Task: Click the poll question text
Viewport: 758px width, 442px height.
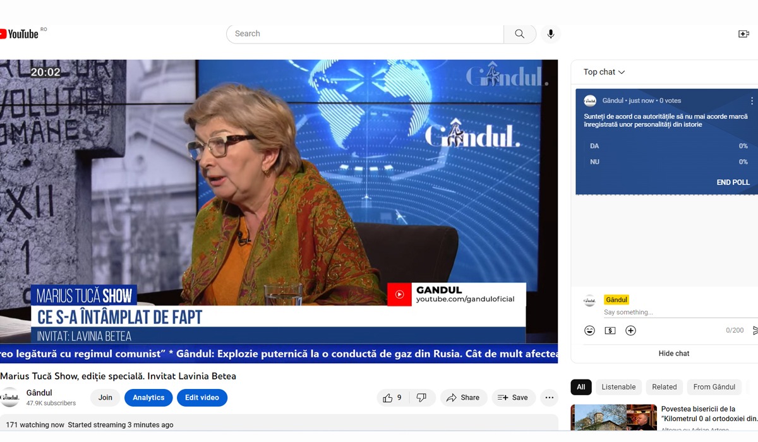Action: tap(666, 121)
